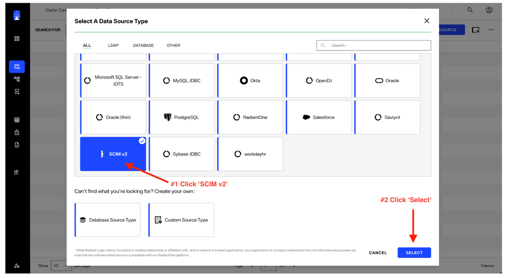Click the Radiant Logic logo in sidebar
Screen dimensions: 510x279
[x=17, y=15]
